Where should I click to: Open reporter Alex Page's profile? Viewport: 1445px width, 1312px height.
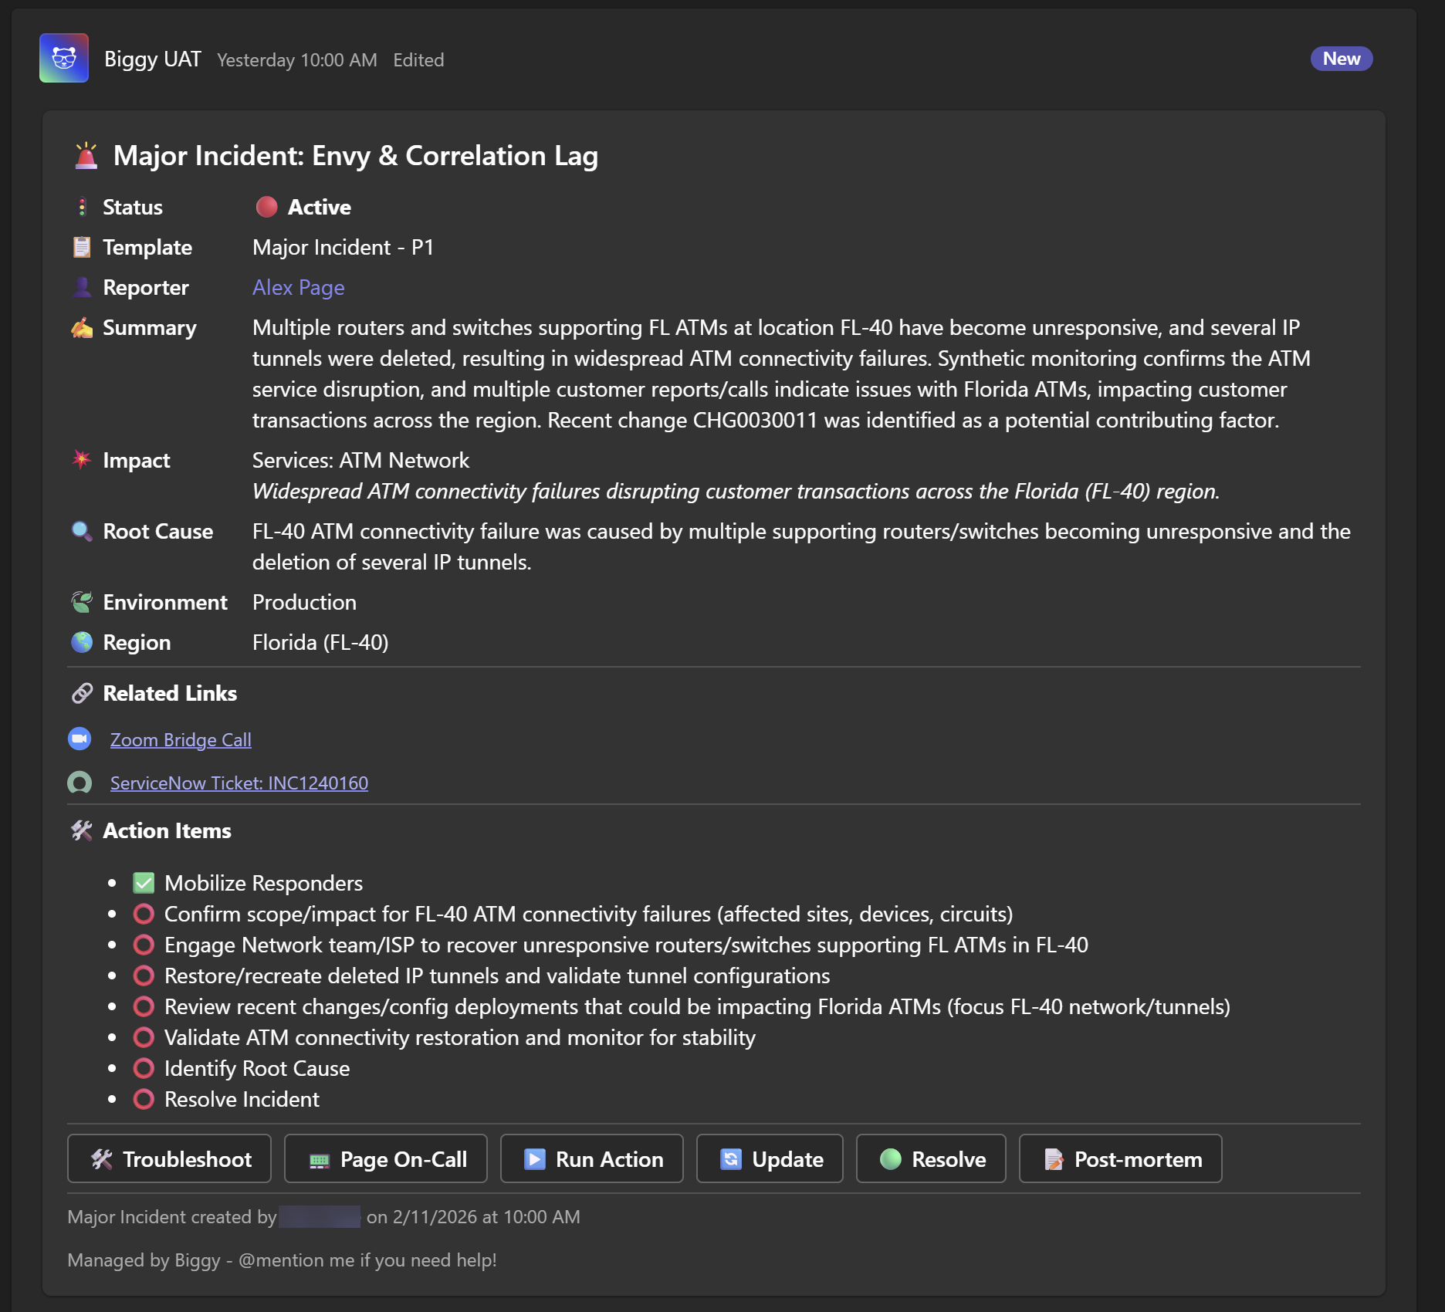pos(298,287)
